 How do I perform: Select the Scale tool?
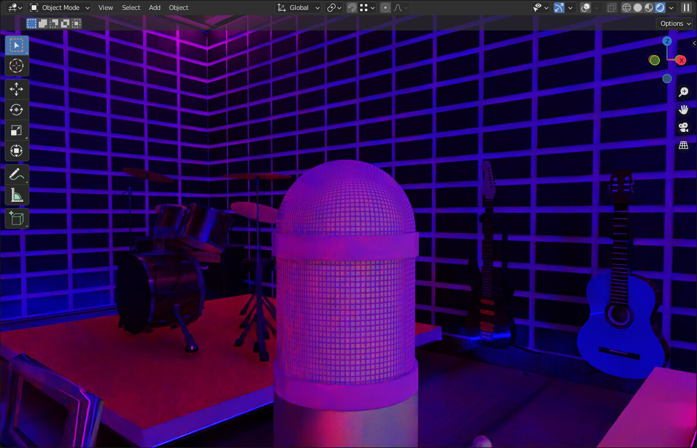(x=16, y=130)
